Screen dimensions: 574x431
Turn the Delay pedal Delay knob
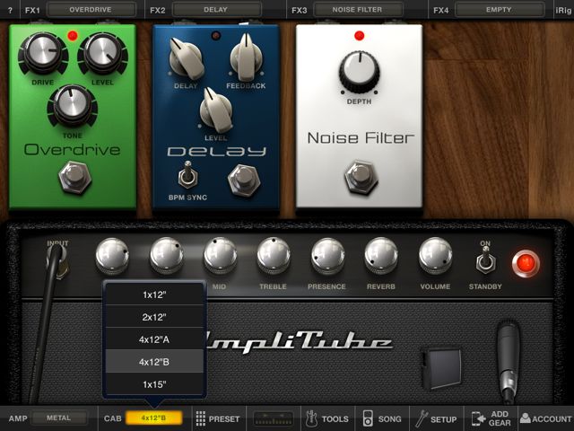tap(186, 59)
